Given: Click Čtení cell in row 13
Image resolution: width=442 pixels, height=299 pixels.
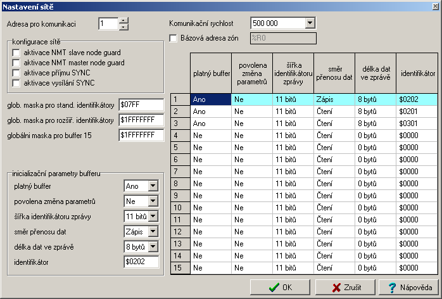Looking at the screenshot, I should (x=334, y=244).
